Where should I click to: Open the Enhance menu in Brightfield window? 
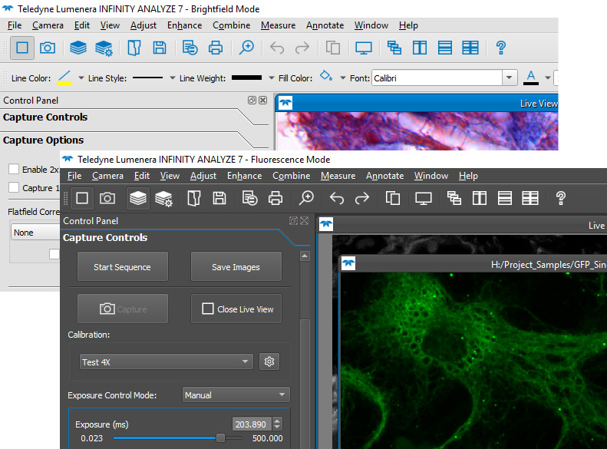tap(184, 25)
